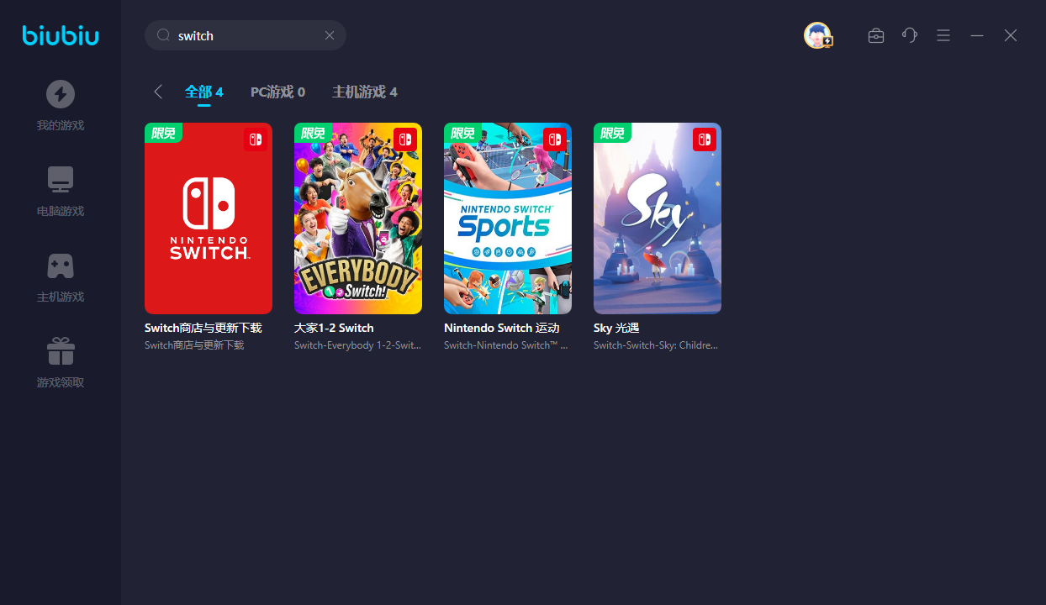Viewport: 1046px width, 605px height.
Task: Open game rewards gift box icon
Action: point(60,351)
